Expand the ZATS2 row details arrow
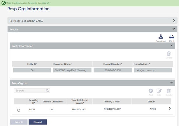 coord(170,109)
